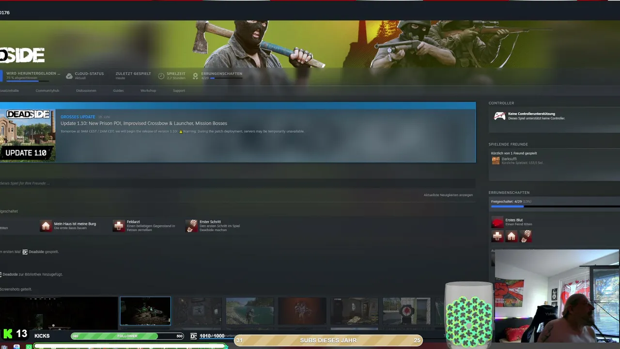620x349 pixels.
Task: Open the Guides tab
Action: tap(118, 91)
